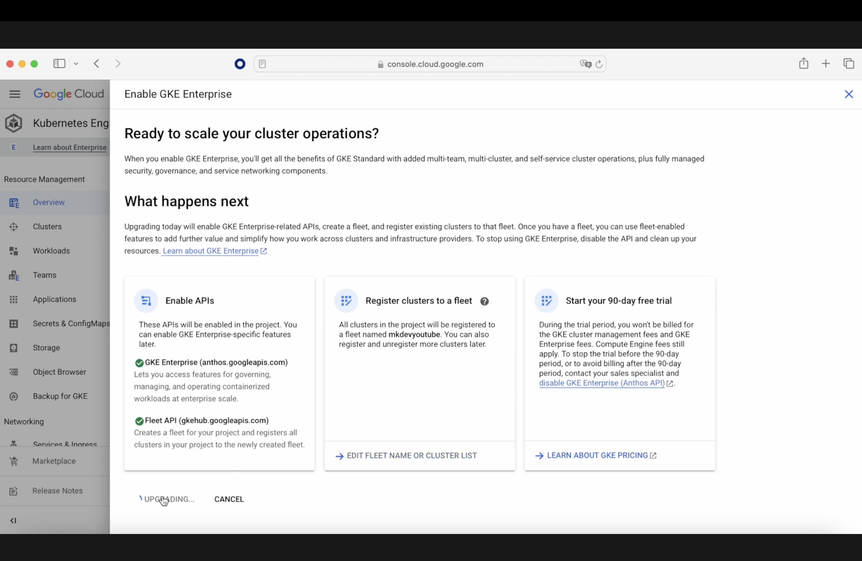Open help tooltip for Register clusters
Viewport: 862px width, 561px height.
(484, 301)
